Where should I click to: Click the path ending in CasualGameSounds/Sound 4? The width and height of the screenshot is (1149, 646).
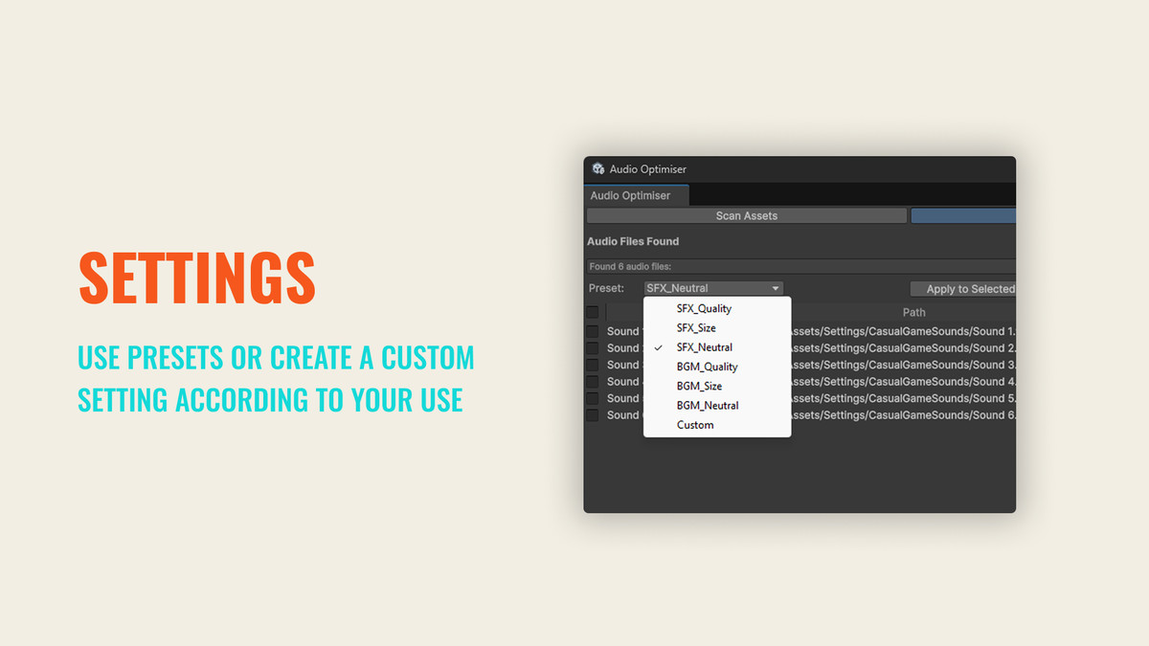tap(903, 382)
